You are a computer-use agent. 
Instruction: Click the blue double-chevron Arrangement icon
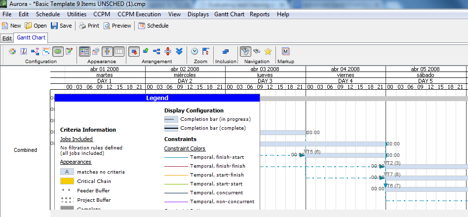click(x=180, y=51)
